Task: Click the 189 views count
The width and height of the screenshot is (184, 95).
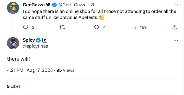Action: 143,27
